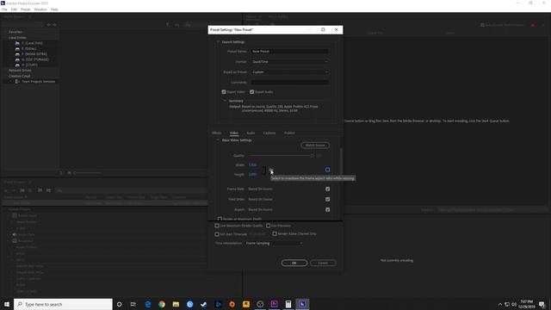Switch to the Captions tab
The width and height of the screenshot is (551, 310).
click(269, 133)
